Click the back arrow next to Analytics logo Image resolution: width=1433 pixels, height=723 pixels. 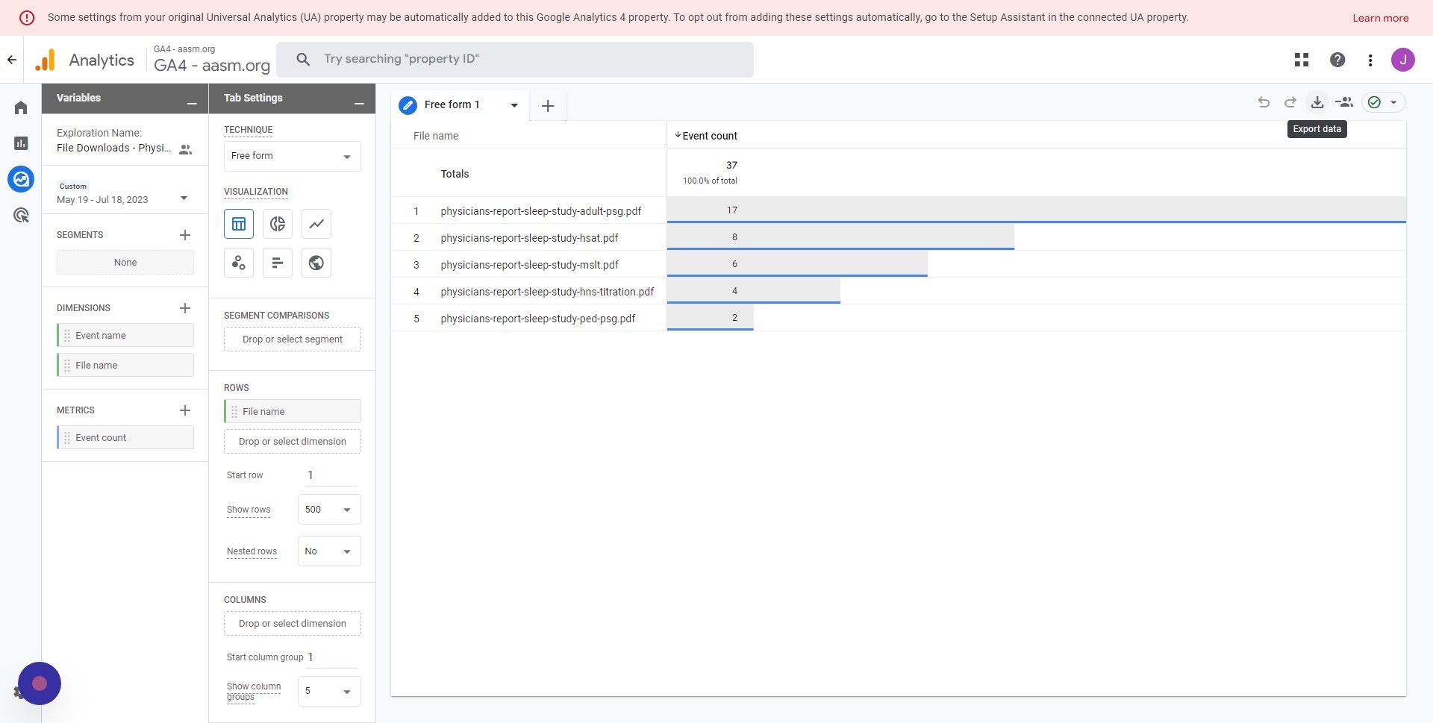(x=12, y=60)
